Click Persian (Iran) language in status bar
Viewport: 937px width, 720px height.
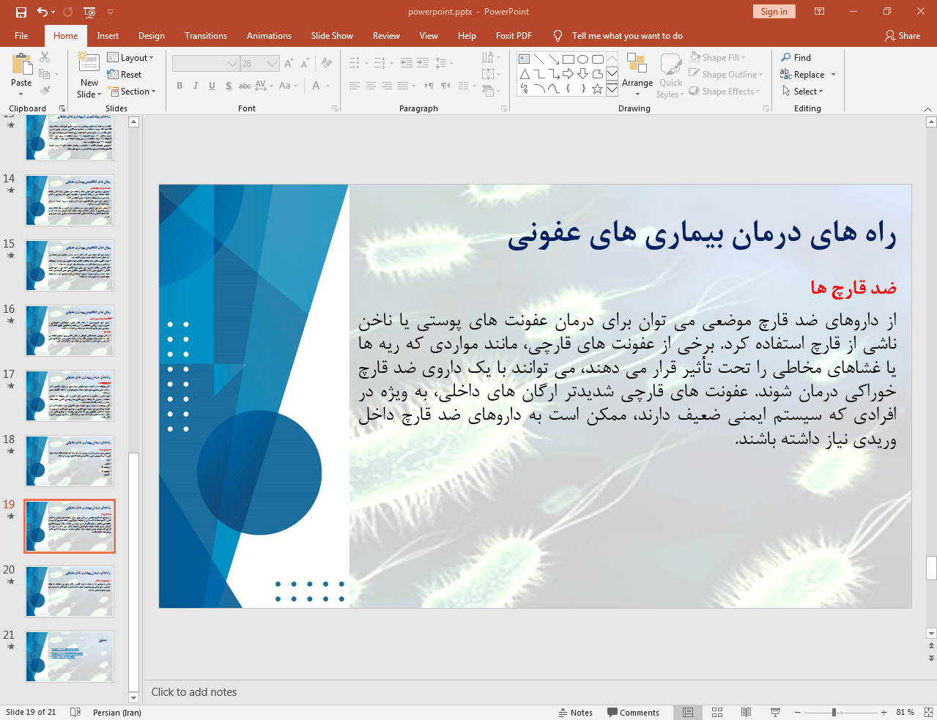[117, 712]
